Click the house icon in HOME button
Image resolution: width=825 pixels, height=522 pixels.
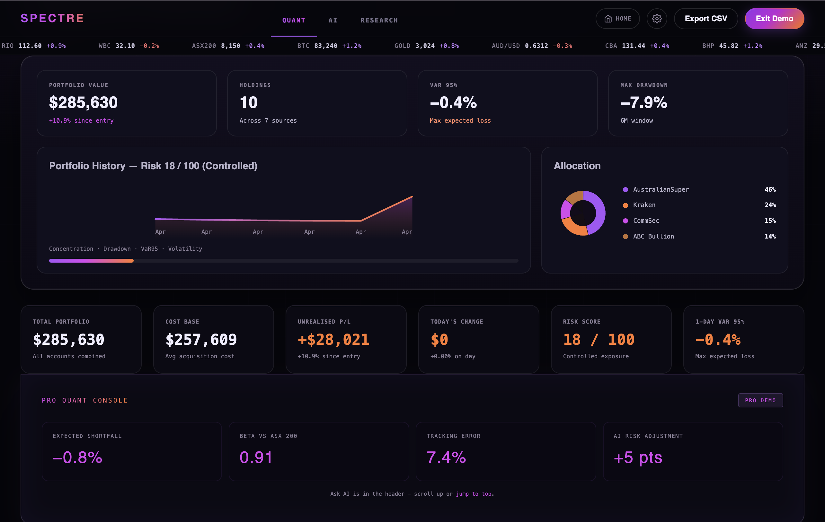(x=608, y=19)
